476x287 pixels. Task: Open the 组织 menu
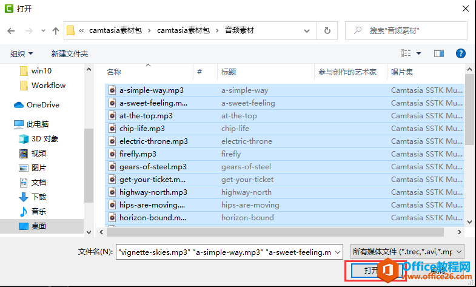(x=21, y=54)
